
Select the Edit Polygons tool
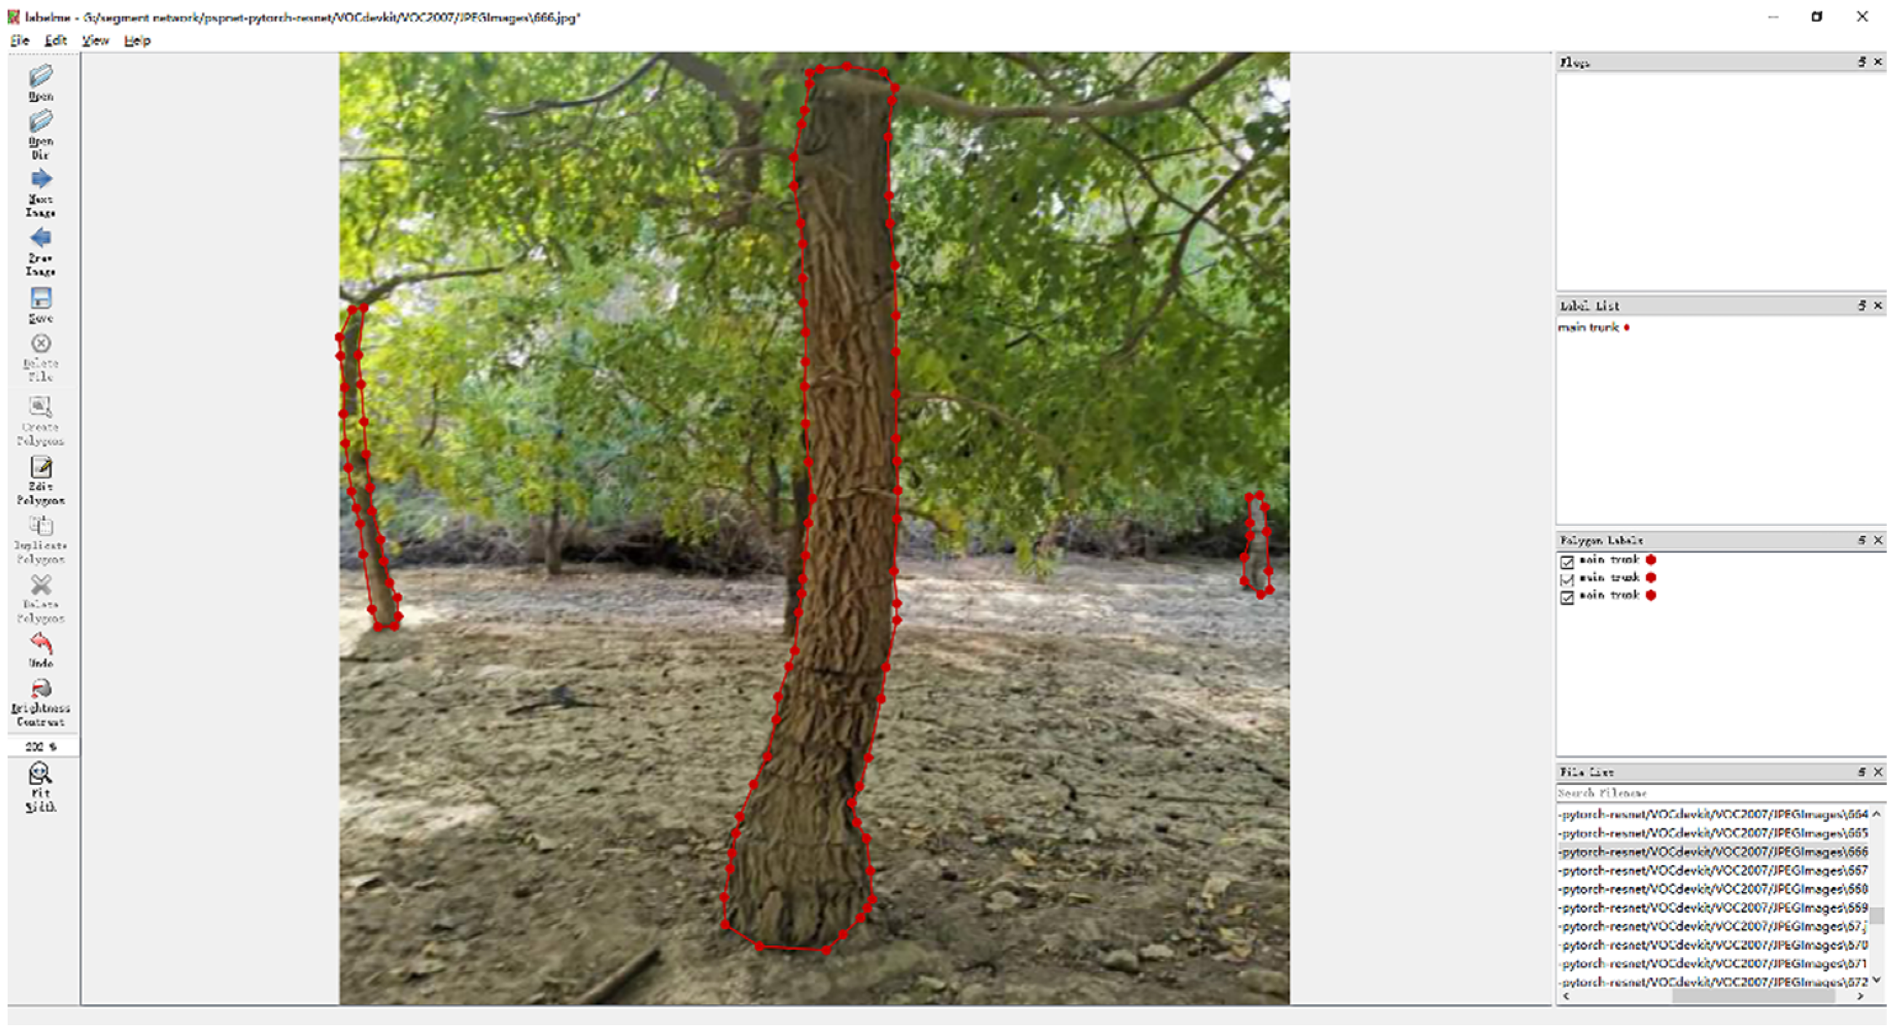(41, 467)
